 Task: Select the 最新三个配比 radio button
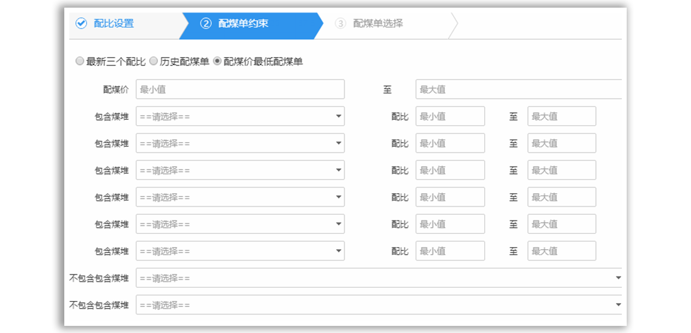pos(80,61)
